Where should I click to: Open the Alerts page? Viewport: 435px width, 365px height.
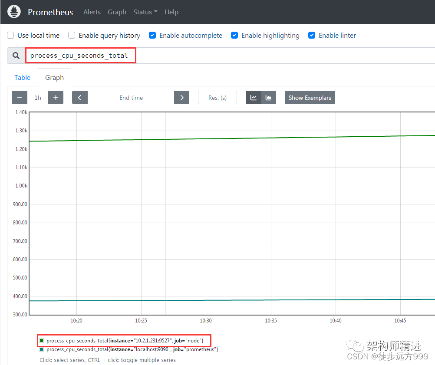click(x=92, y=12)
